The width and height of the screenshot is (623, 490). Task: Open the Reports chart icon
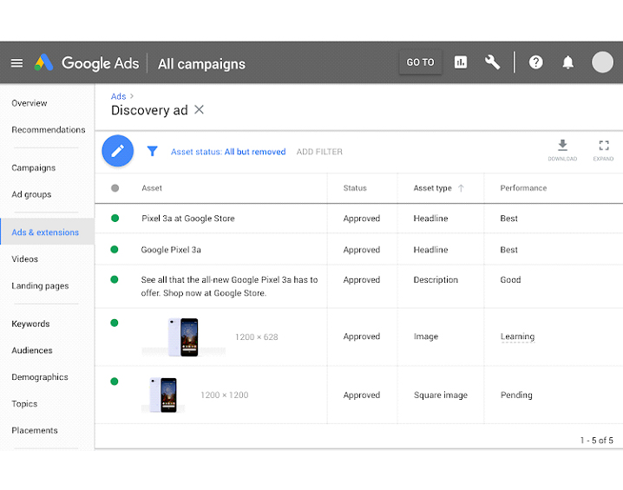point(461,62)
